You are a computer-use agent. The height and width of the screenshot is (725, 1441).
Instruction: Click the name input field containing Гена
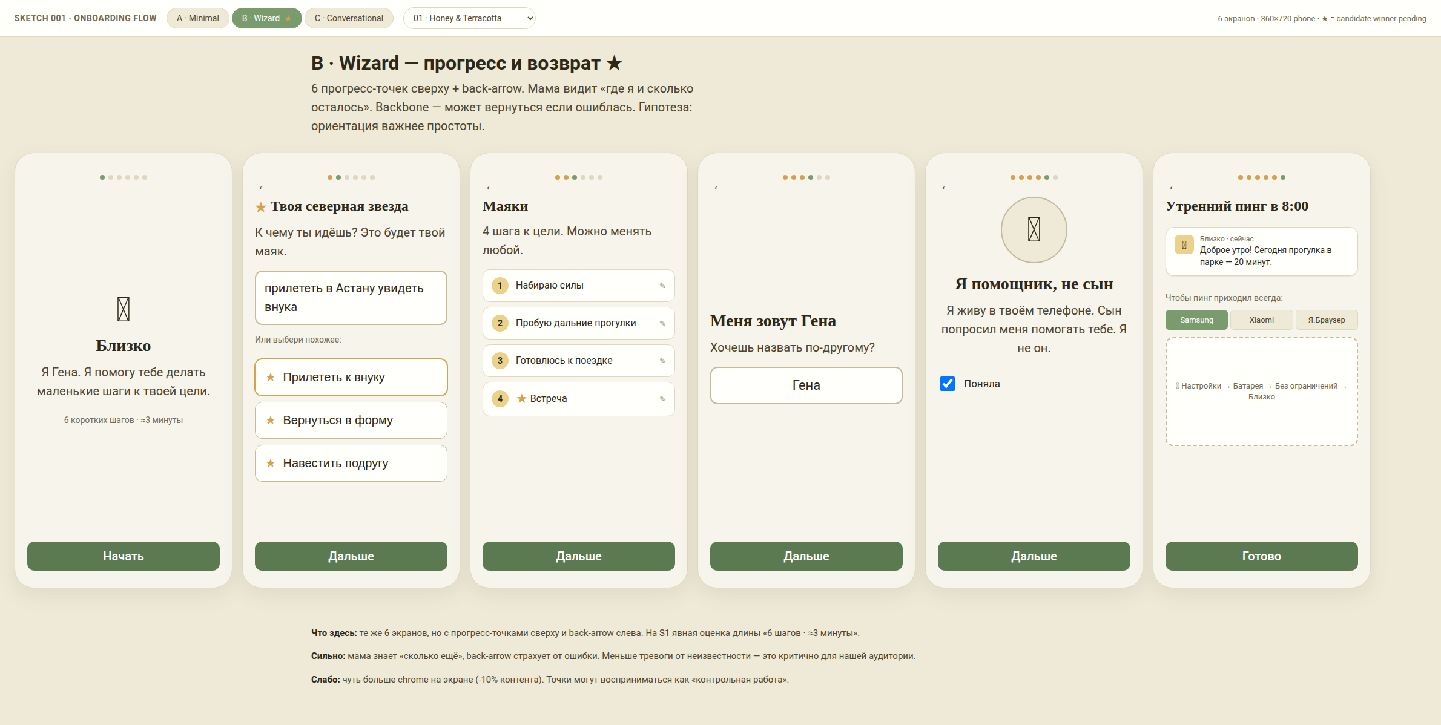(x=806, y=385)
